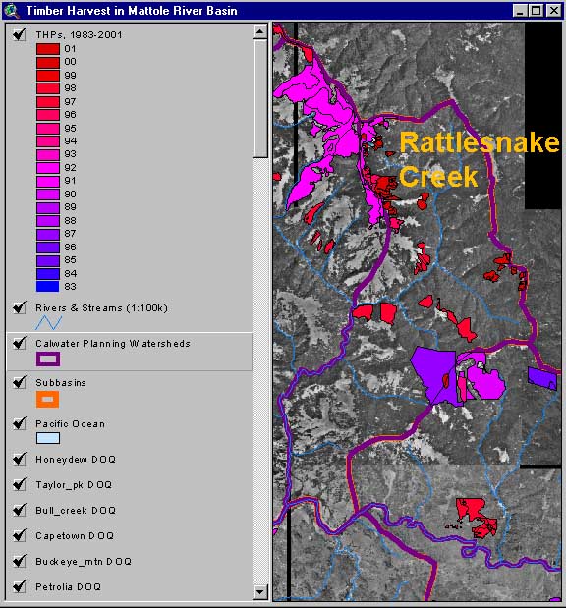Screen dimensions: 566x608
Task: Maximize the Timber Harvest window
Action: 537,11
